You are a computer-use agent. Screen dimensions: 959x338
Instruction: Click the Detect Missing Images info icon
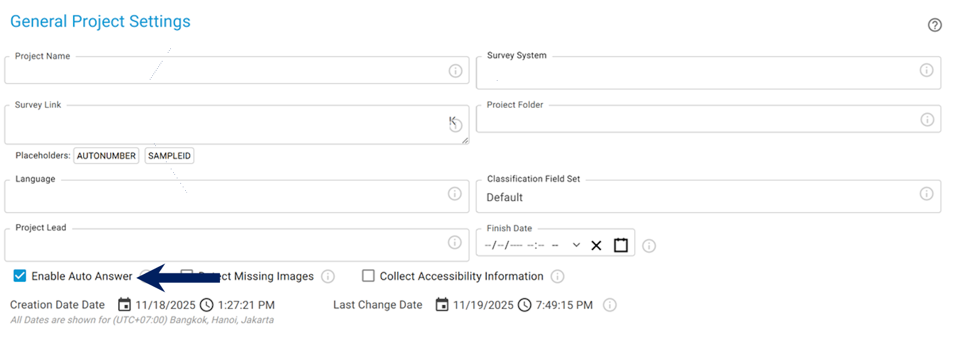tap(328, 276)
